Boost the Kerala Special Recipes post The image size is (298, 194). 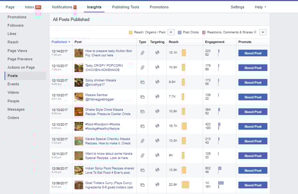pyautogui.click(x=253, y=156)
